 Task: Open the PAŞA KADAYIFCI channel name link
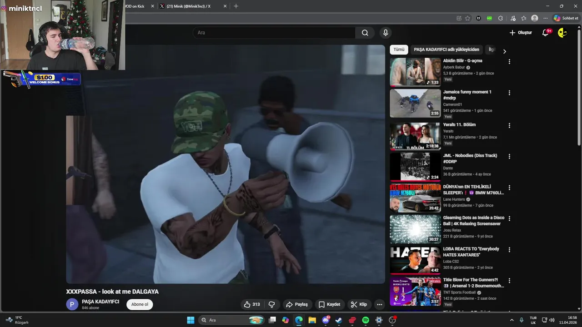[x=100, y=302]
